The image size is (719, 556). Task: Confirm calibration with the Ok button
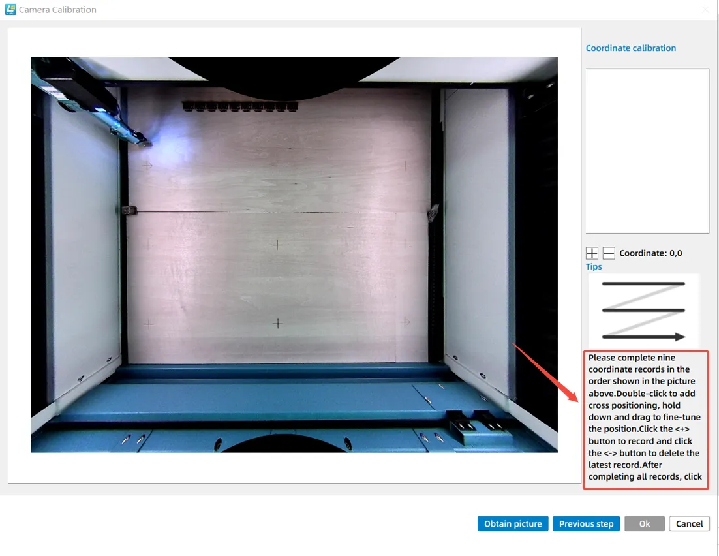pos(644,523)
